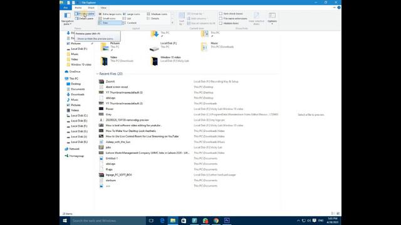Select the Untitled-1 recent file
This screenshot has width=401, height=225.
click(112, 158)
